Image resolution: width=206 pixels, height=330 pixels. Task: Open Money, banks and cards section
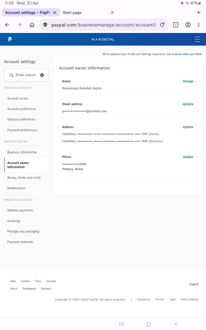[x=24, y=178]
